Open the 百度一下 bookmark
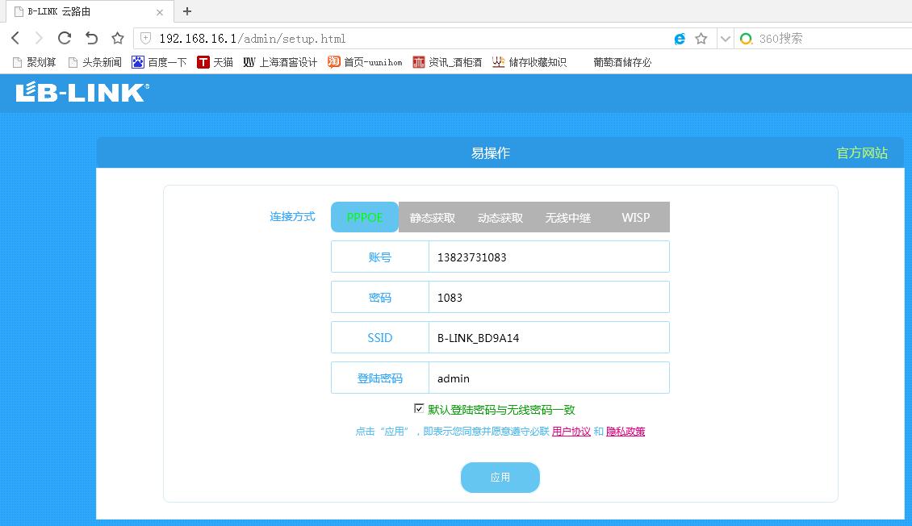 pos(159,62)
